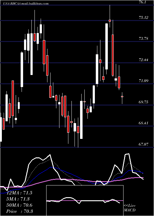Click the 68.41 price axis label
Image resolution: width=154 pixels, height=216 pixels.
tap(144, 123)
